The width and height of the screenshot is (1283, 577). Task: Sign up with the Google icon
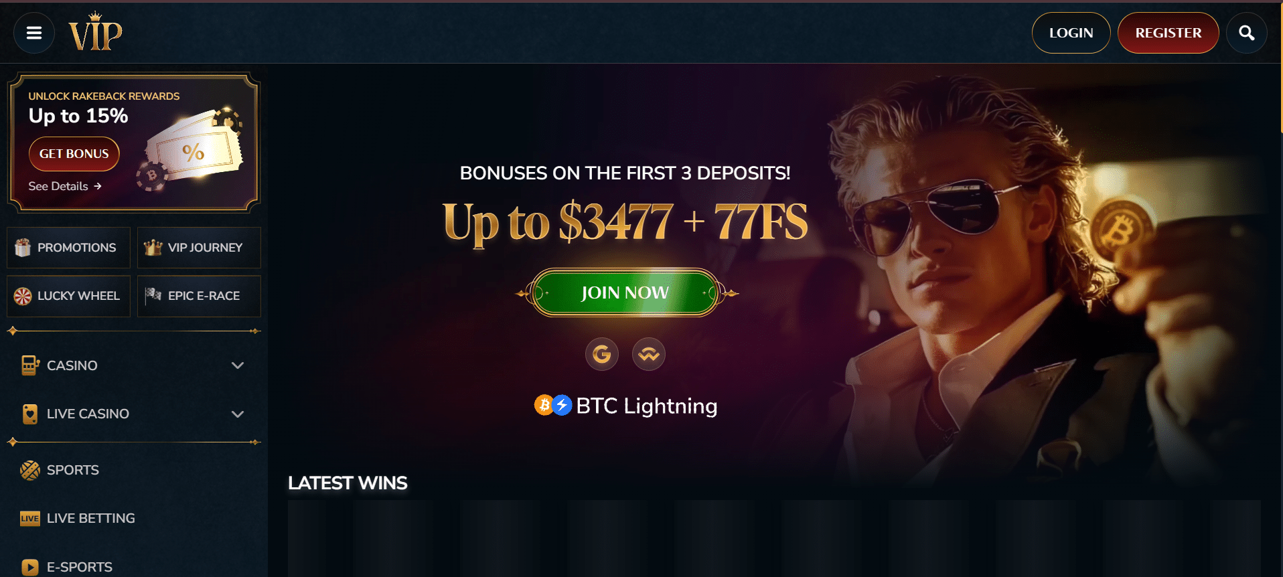pos(601,353)
